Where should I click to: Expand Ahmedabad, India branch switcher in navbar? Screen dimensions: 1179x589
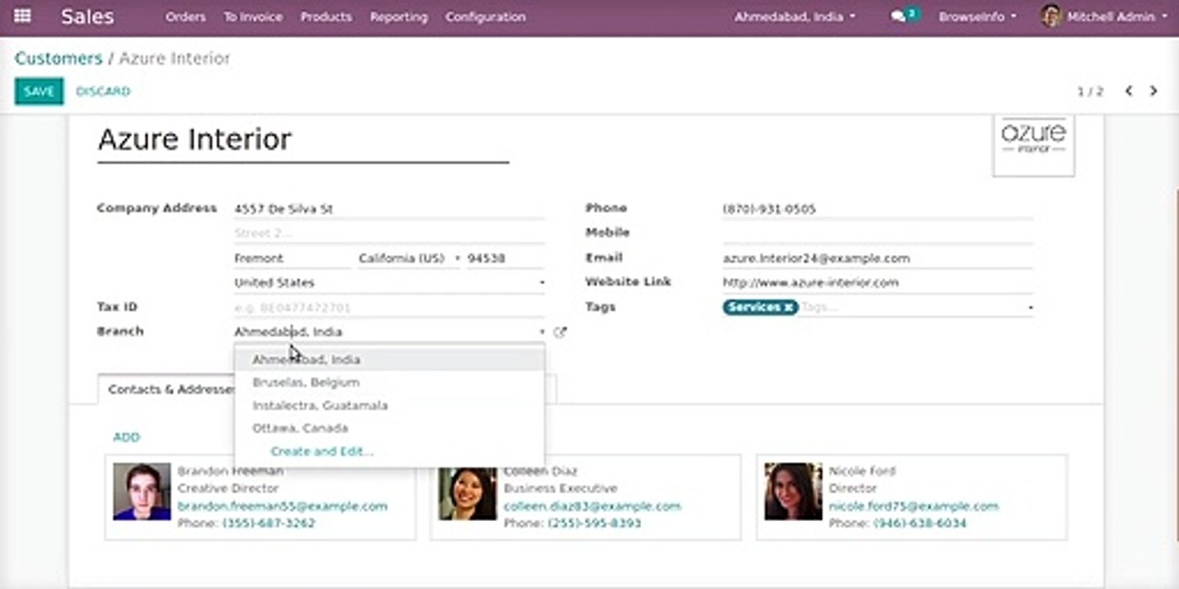pyautogui.click(x=794, y=16)
